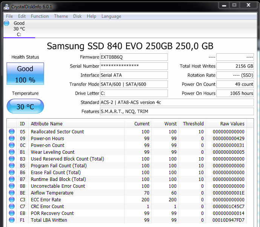Click status orb of Erase Fail Count row

coord(12,172)
